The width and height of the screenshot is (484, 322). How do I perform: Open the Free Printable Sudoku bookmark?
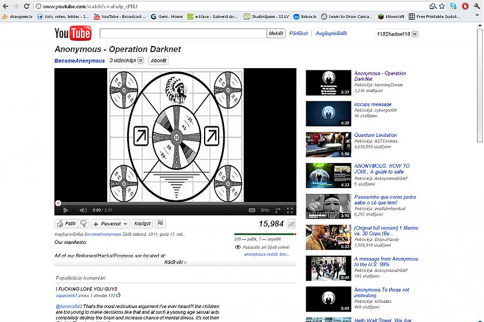point(434,17)
